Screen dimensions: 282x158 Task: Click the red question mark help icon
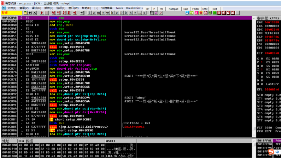pos(161,13)
